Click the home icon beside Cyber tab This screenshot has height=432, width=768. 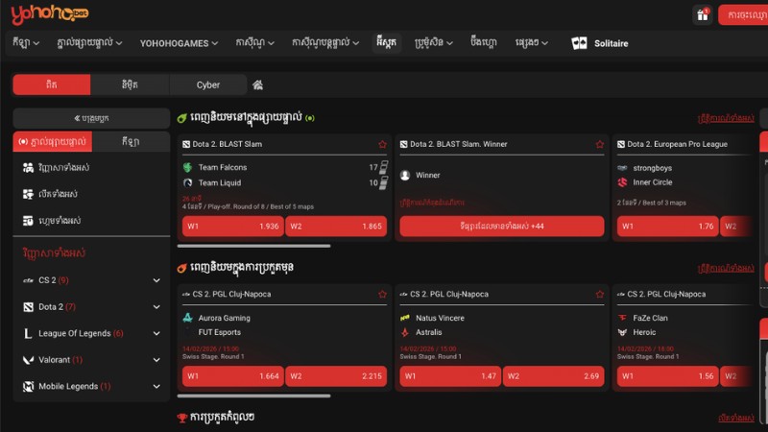click(x=257, y=84)
